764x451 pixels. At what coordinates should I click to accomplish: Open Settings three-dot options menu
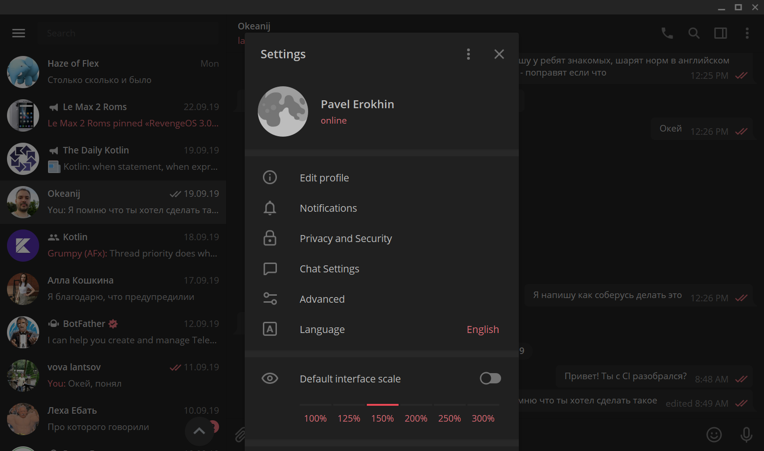[468, 54]
